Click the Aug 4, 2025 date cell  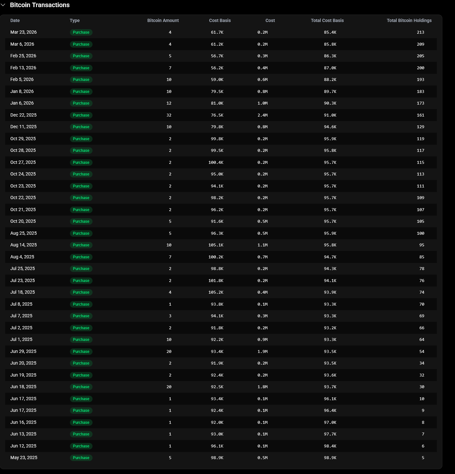pyautogui.click(x=22, y=257)
